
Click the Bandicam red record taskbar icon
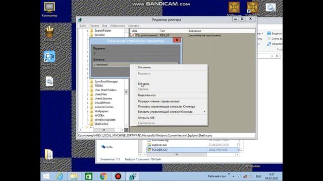point(118,176)
